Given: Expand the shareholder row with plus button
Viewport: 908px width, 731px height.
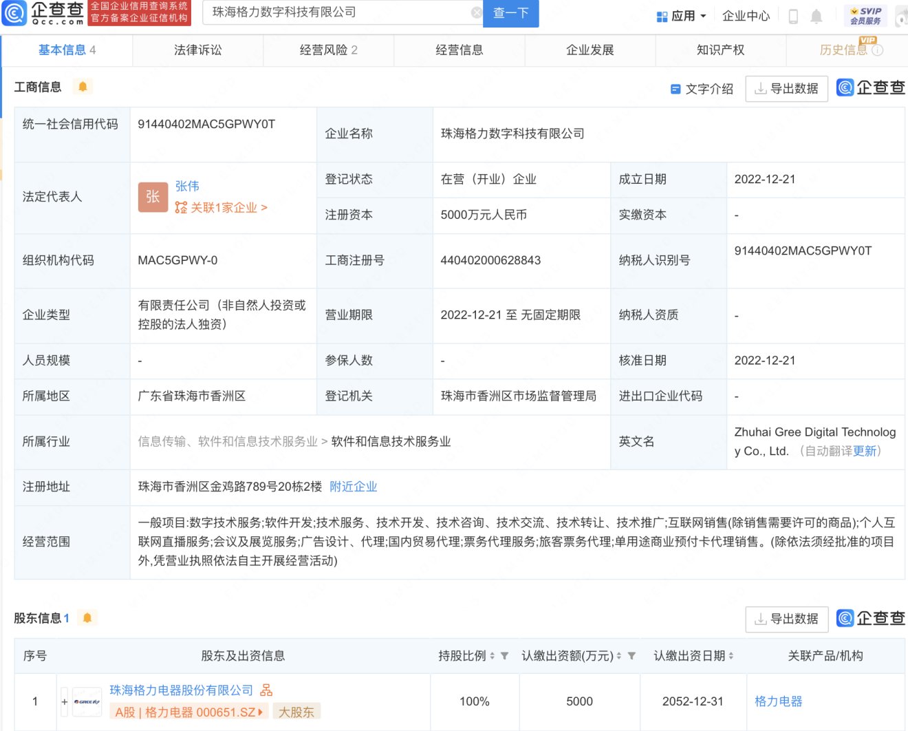Looking at the screenshot, I should pyautogui.click(x=65, y=702).
